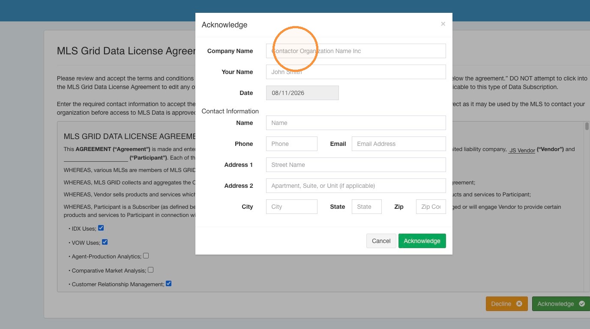The image size is (590, 329).
Task: Click the "Zip" label in the dialog
Action: point(399,207)
